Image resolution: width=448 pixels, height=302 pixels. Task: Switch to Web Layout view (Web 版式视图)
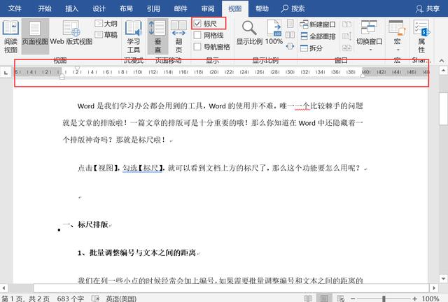tap(71, 33)
